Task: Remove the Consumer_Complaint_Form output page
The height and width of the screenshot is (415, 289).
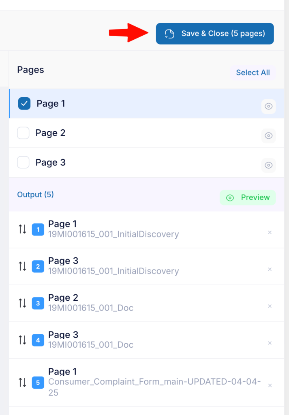Action: click(x=270, y=385)
